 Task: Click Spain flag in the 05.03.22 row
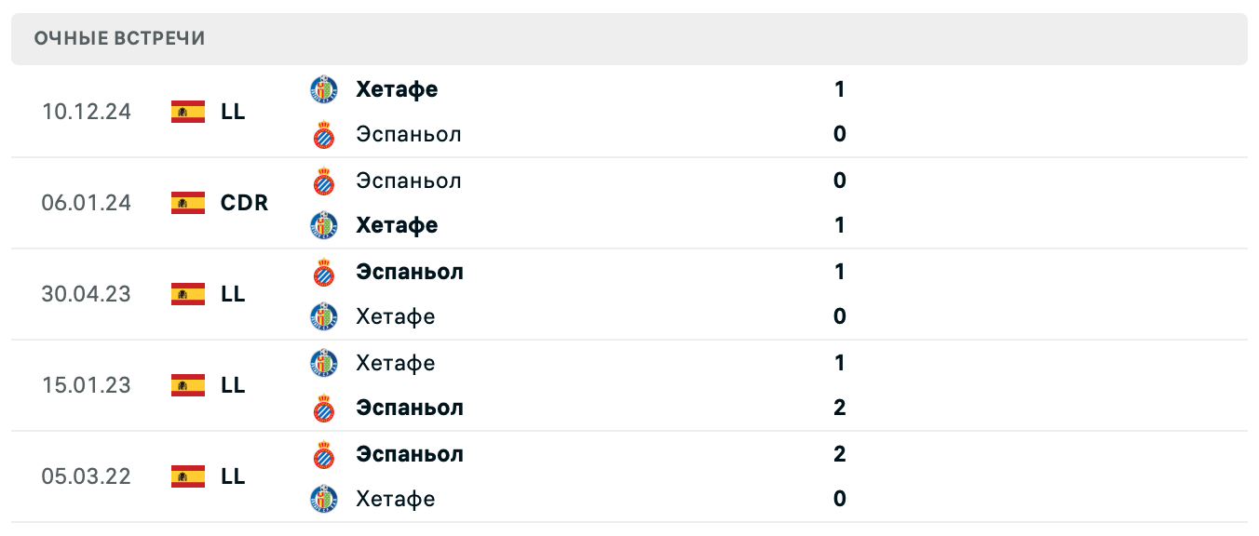tap(188, 476)
